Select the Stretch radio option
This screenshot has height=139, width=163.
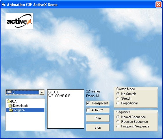coord(118,98)
